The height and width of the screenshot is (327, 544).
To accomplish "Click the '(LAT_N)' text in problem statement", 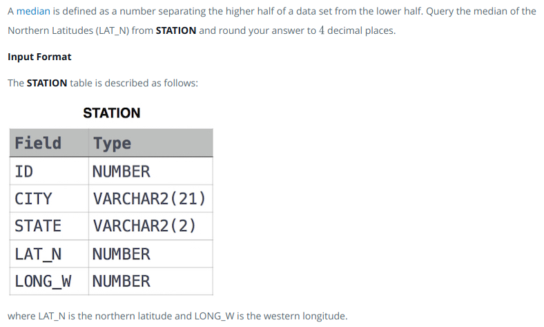I will coord(113,30).
